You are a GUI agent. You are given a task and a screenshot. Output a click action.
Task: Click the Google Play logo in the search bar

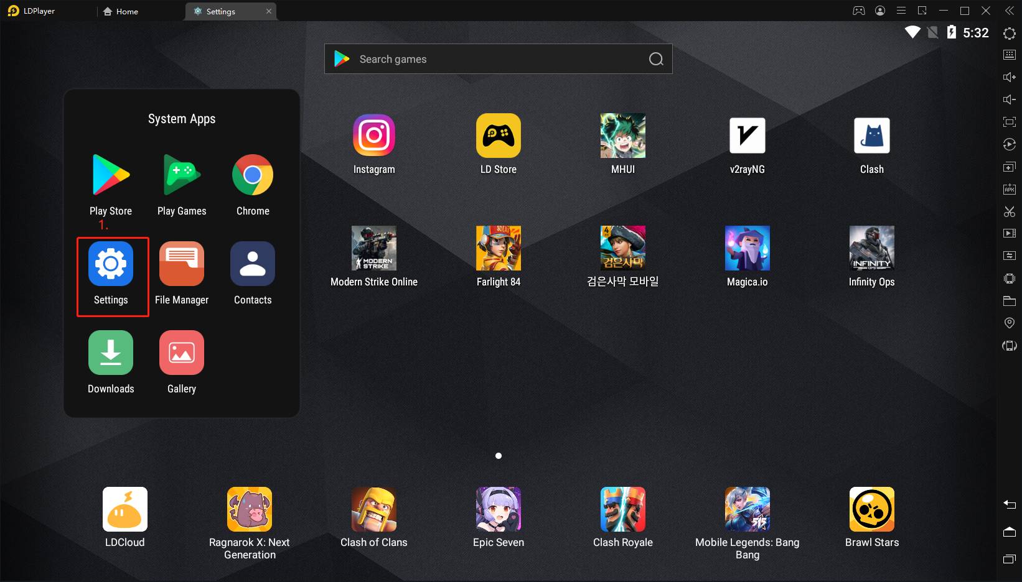tap(342, 58)
